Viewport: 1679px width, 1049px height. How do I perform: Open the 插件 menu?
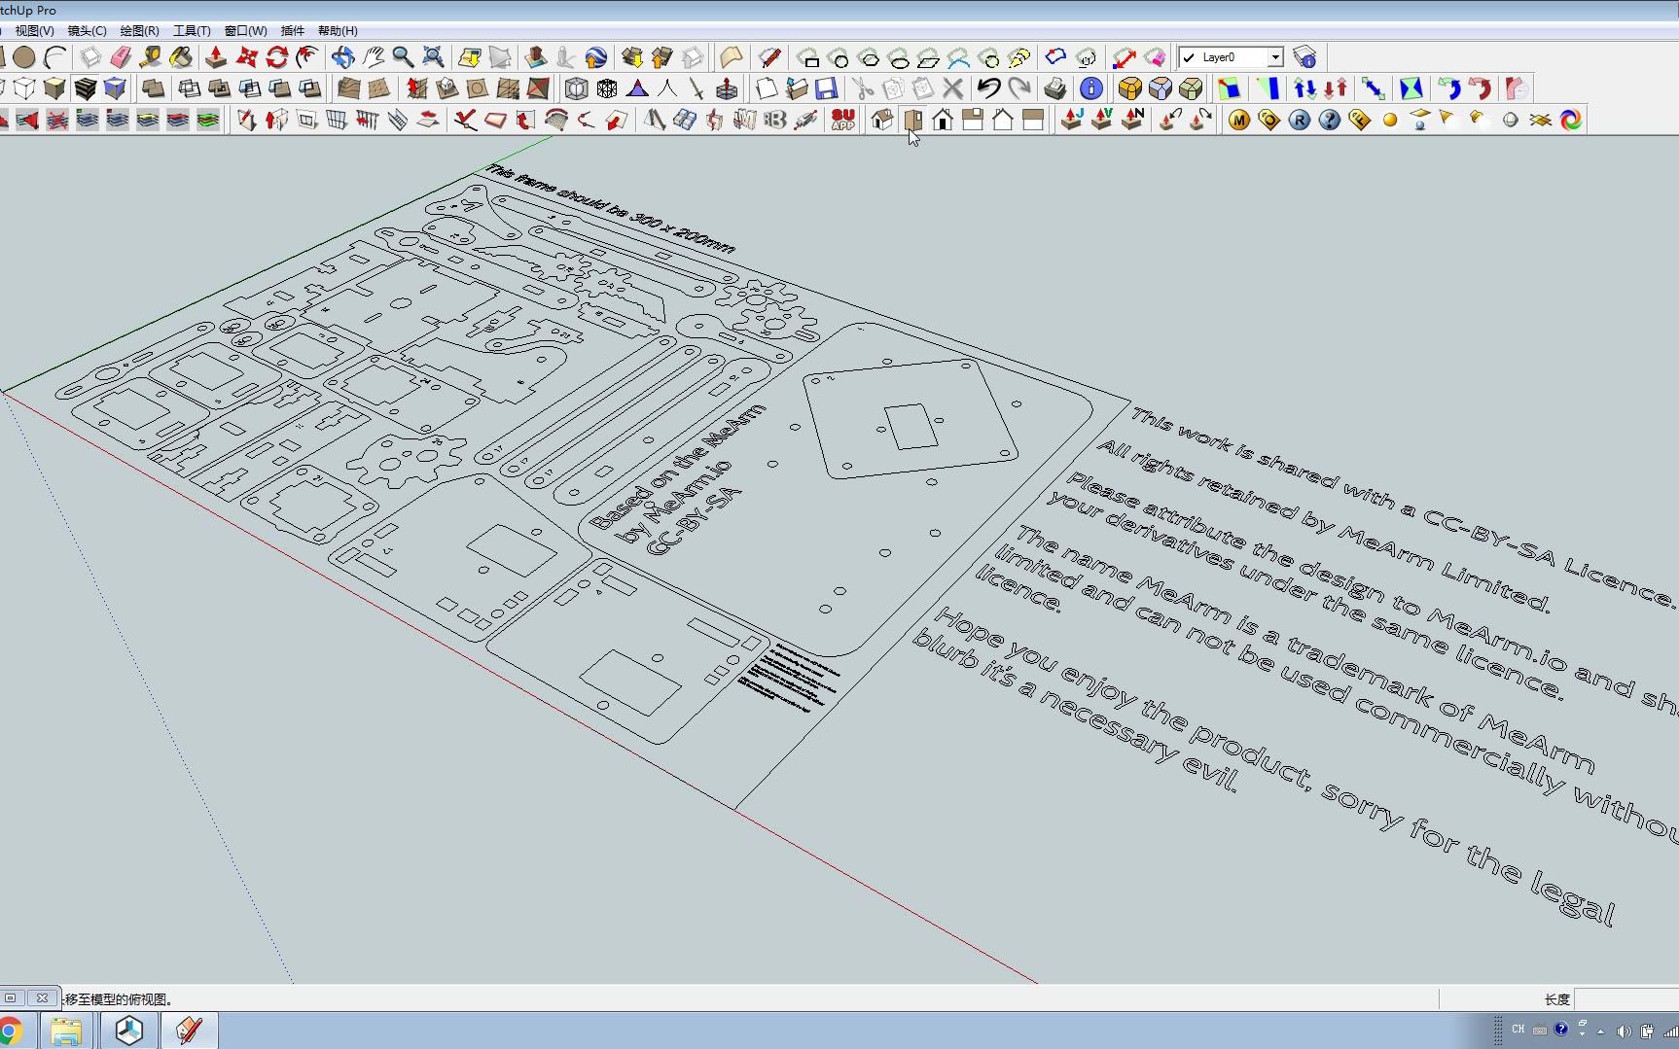point(292,31)
